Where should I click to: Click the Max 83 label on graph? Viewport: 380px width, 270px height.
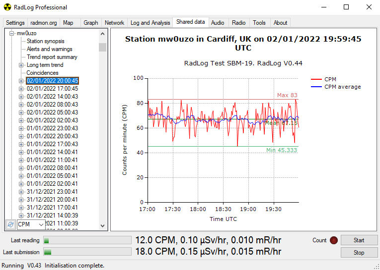[x=287, y=95]
